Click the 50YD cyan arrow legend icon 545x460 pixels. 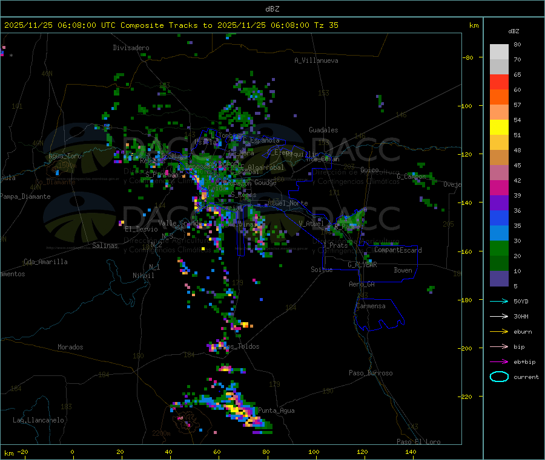pos(499,301)
